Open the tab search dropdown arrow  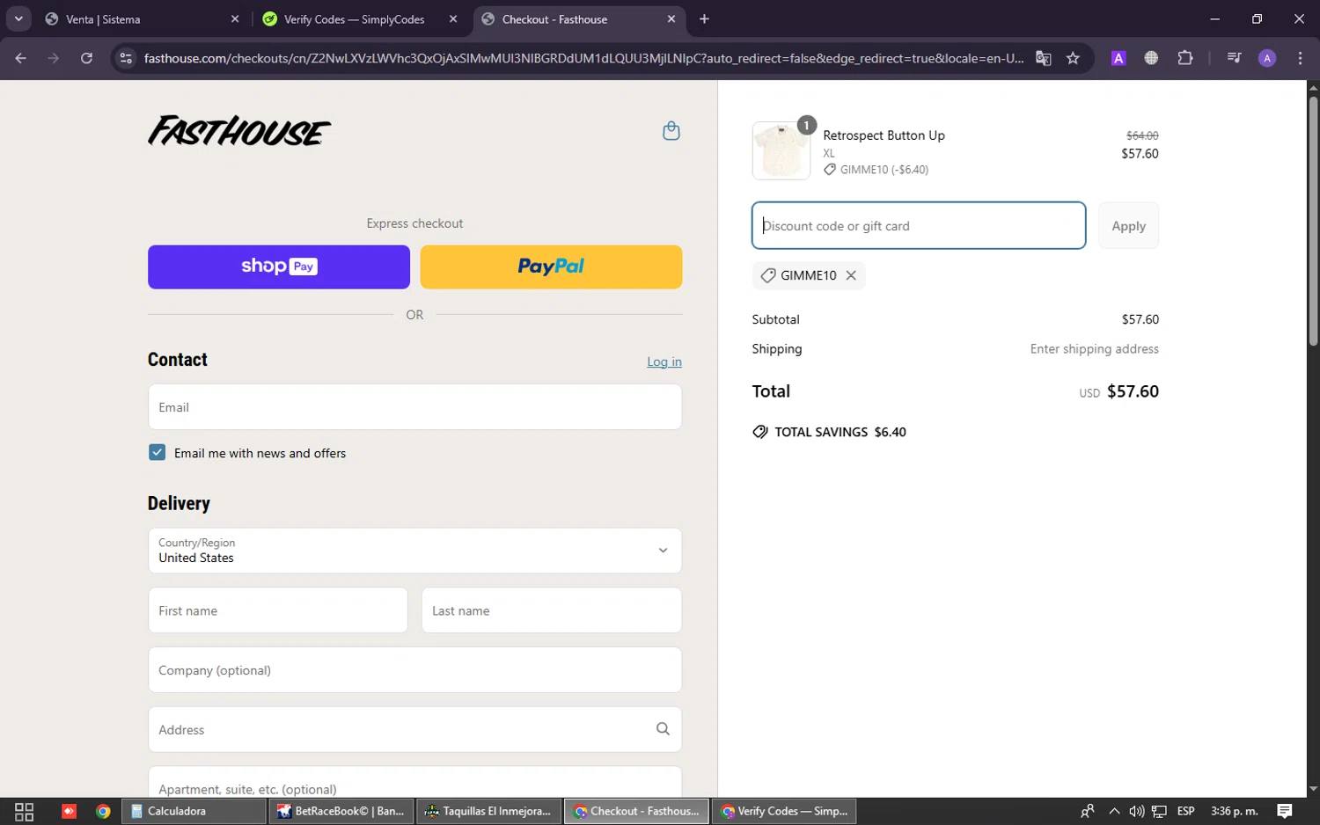(18, 18)
